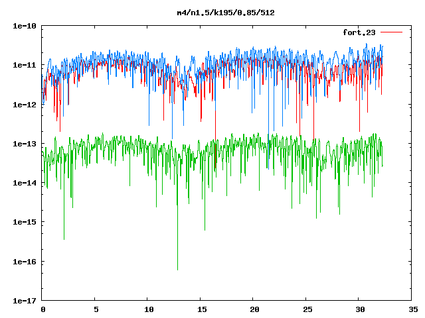
Task: Click the x-axis label 25
Action: [307, 309]
